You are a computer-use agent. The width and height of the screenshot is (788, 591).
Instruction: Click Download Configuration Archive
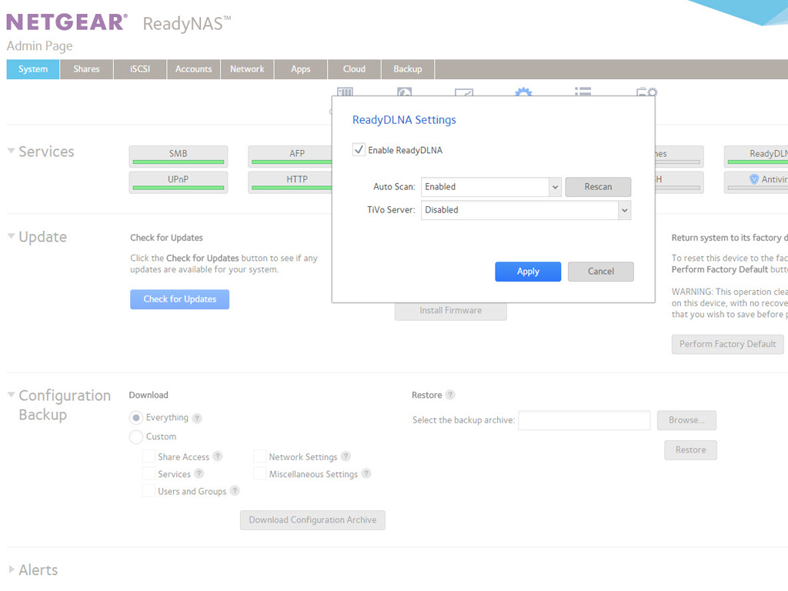[x=312, y=520]
